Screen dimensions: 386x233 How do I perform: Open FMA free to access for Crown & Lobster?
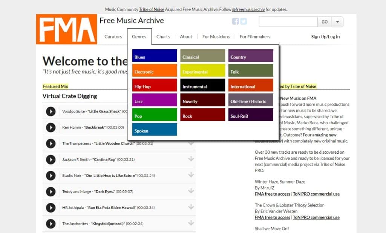tap(272, 218)
